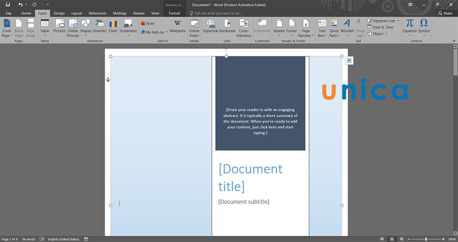Zoom in using the plus button

click(443, 239)
